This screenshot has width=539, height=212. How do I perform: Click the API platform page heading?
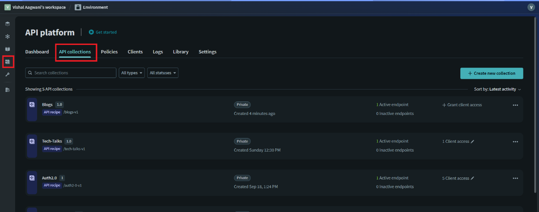pyautogui.click(x=50, y=33)
